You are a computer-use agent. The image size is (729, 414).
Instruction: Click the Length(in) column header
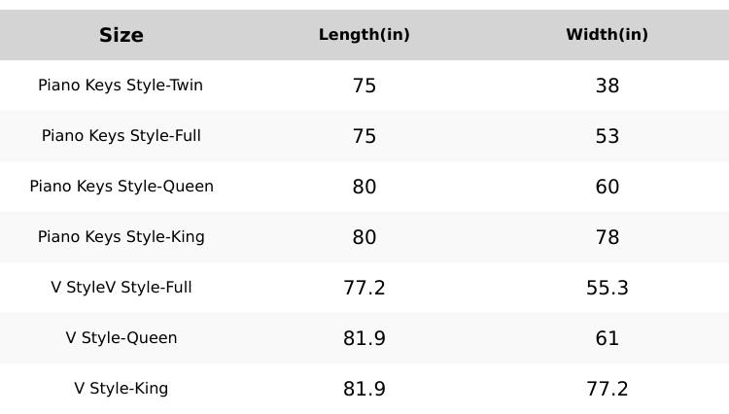(x=364, y=35)
